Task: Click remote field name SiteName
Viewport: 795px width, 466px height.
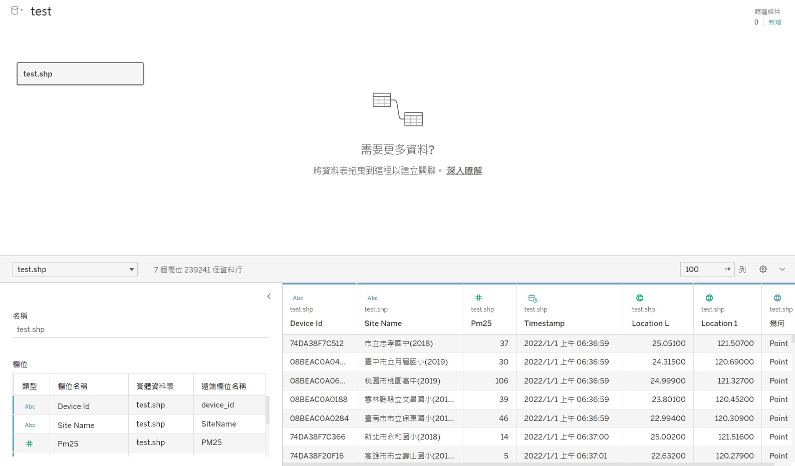Action: [218, 424]
